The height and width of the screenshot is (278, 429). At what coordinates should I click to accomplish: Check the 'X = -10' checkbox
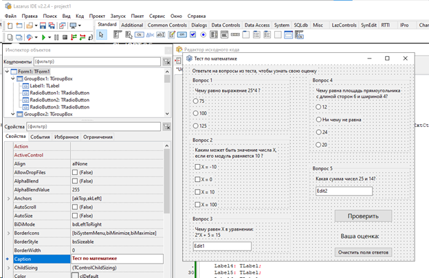click(198, 167)
